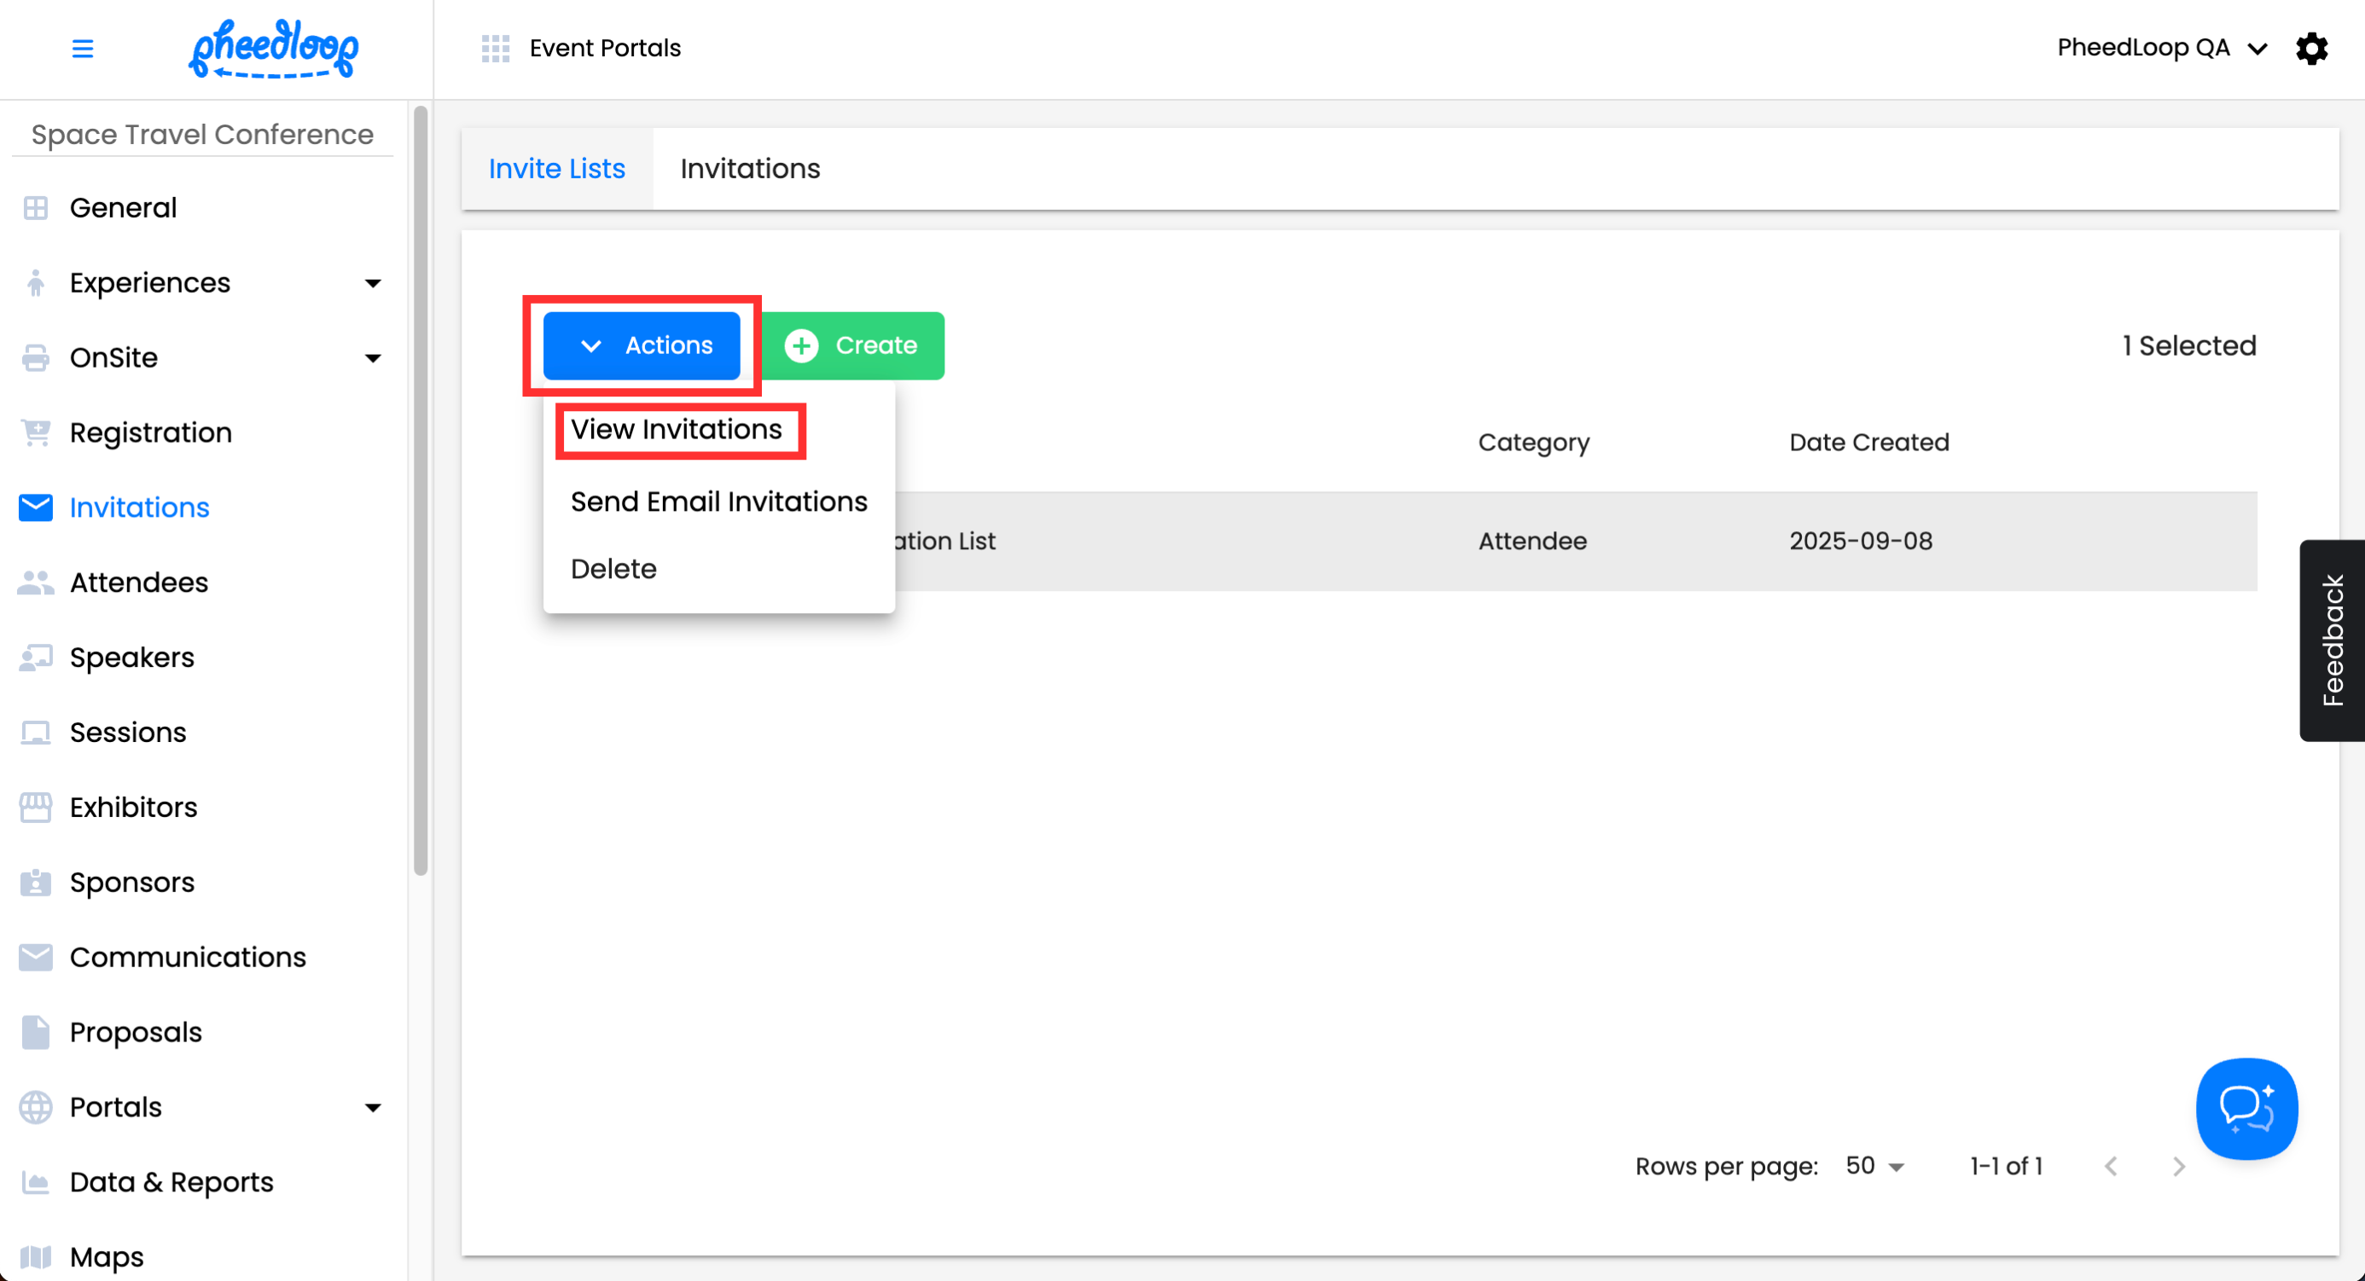Click the Invitations envelope icon in sidebar
2365x1281 pixels.
tap(36, 507)
